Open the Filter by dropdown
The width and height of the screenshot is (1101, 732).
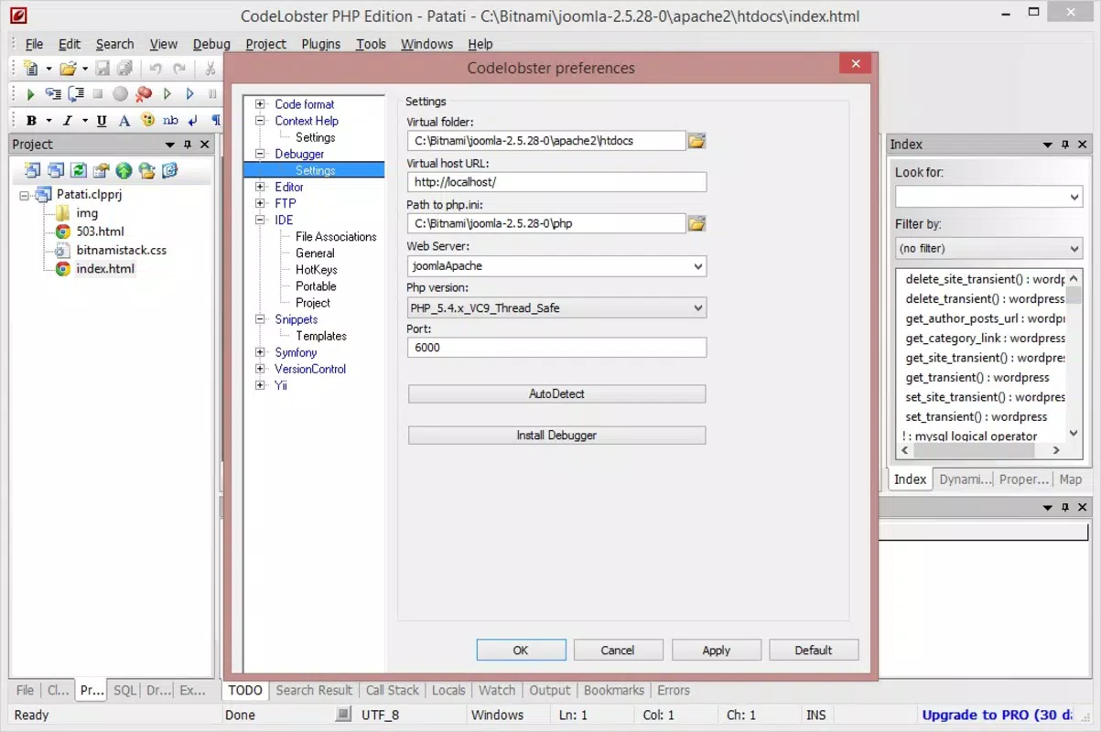coord(1074,248)
